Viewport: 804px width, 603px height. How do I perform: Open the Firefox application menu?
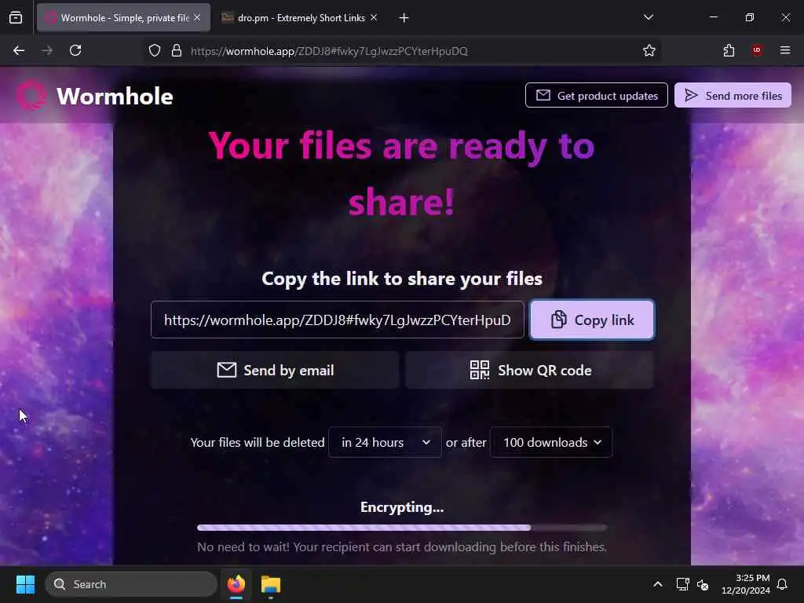pos(785,50)
